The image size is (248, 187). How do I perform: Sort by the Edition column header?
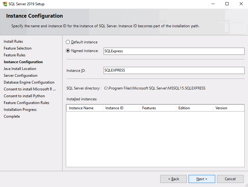[195, 108]
